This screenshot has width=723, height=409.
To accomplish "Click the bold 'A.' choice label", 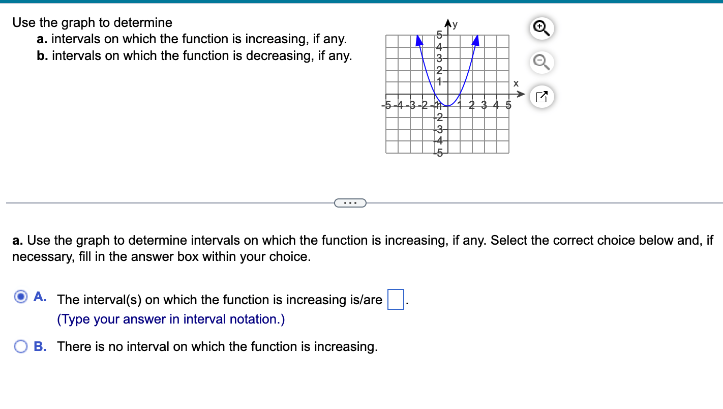I will (40, 297).
